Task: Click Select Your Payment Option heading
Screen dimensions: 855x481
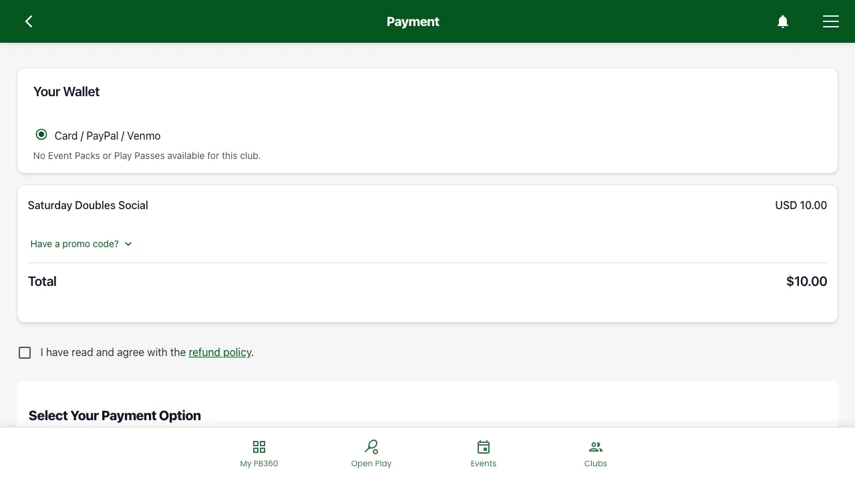Action: [x=115, y=416]
